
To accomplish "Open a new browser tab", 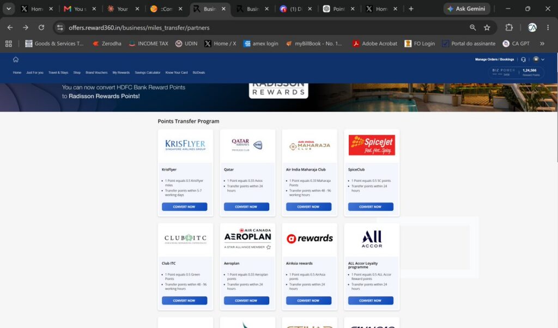I will pyautogui.click(x=411, y=9).
